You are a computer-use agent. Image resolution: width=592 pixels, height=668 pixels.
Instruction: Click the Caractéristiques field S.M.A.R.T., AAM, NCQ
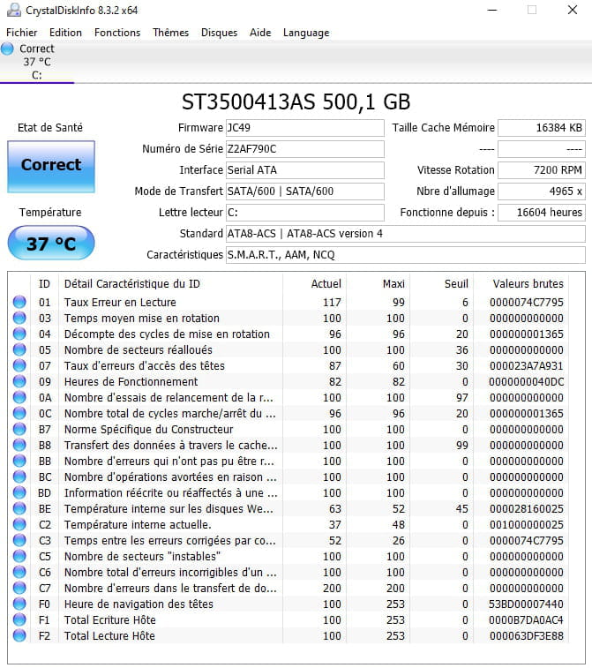point(406,255)
